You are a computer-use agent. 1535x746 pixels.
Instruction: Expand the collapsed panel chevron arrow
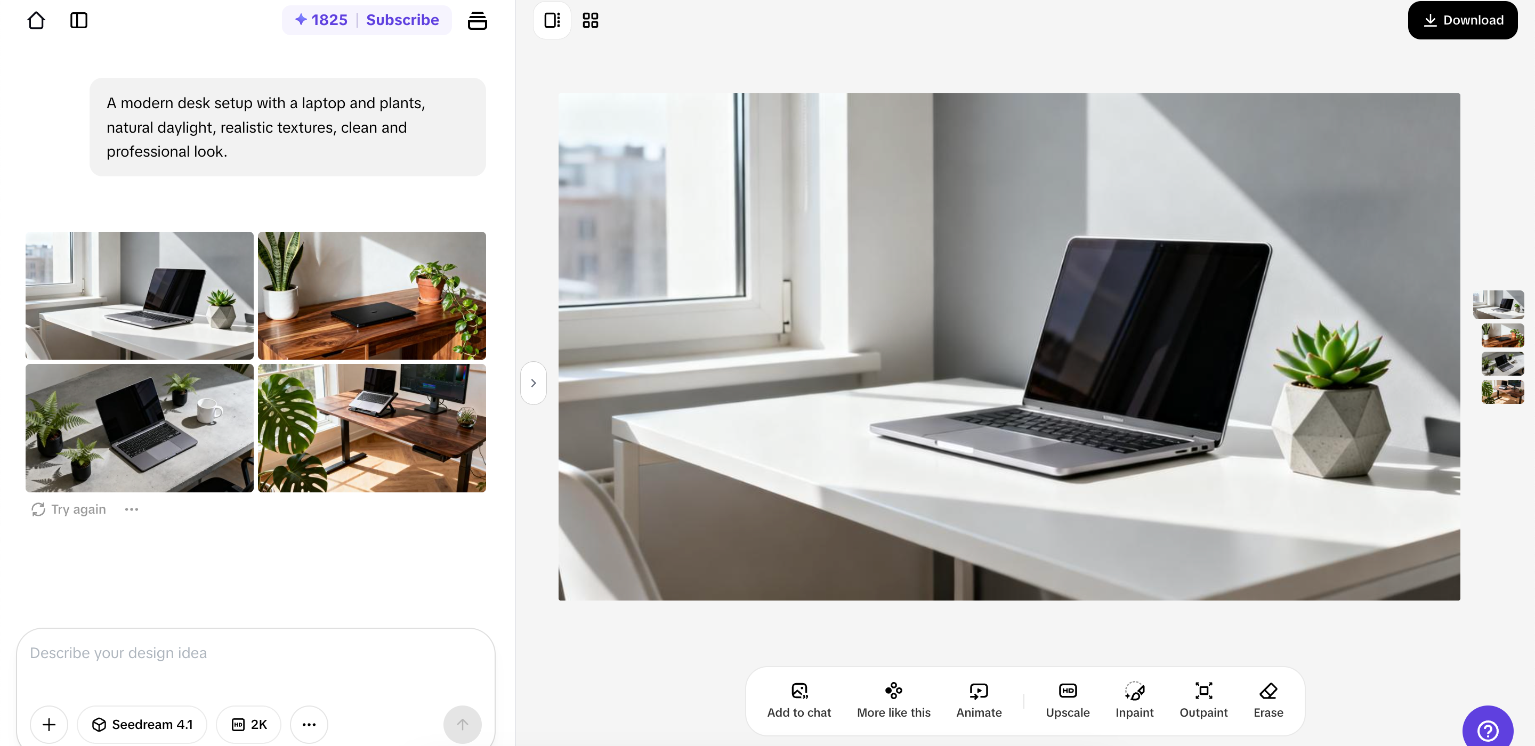534,383
